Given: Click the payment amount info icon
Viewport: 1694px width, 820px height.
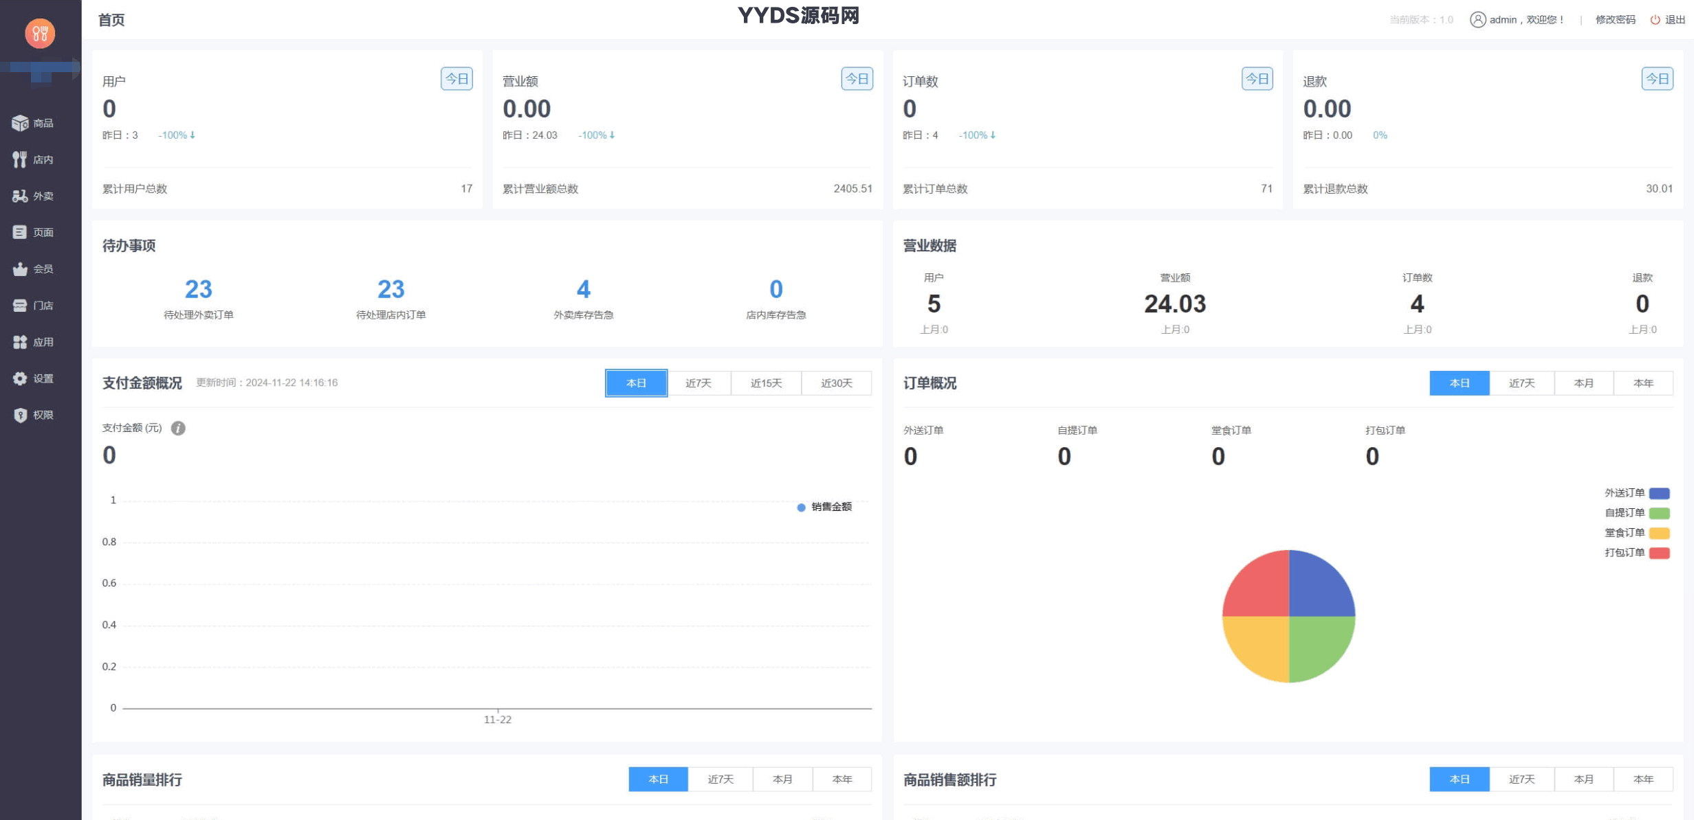Looking at the screenshot, I should (x=178, y=428).
